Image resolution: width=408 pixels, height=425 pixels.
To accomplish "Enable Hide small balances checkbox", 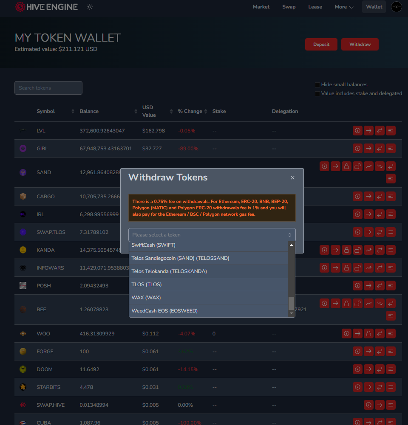I will 317,85.
